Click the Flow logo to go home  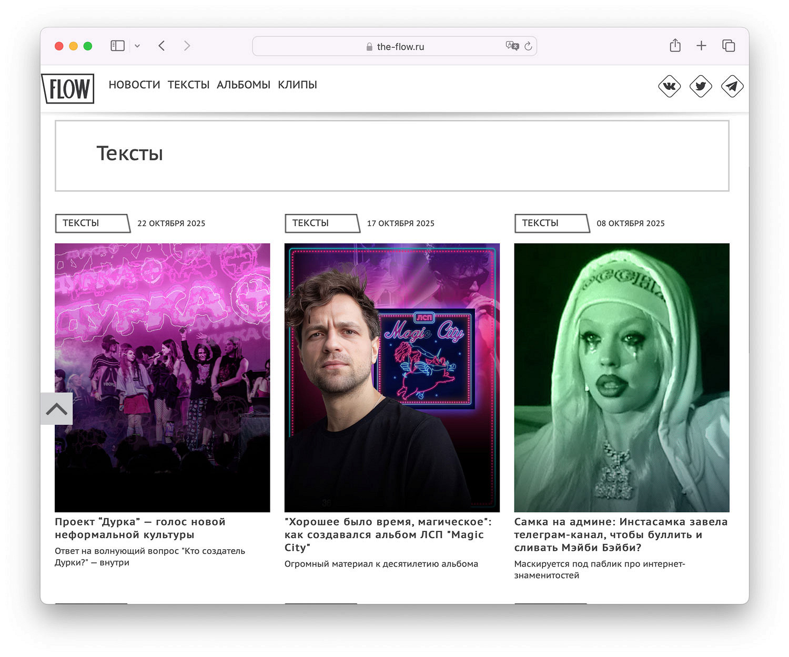point(68,88)
